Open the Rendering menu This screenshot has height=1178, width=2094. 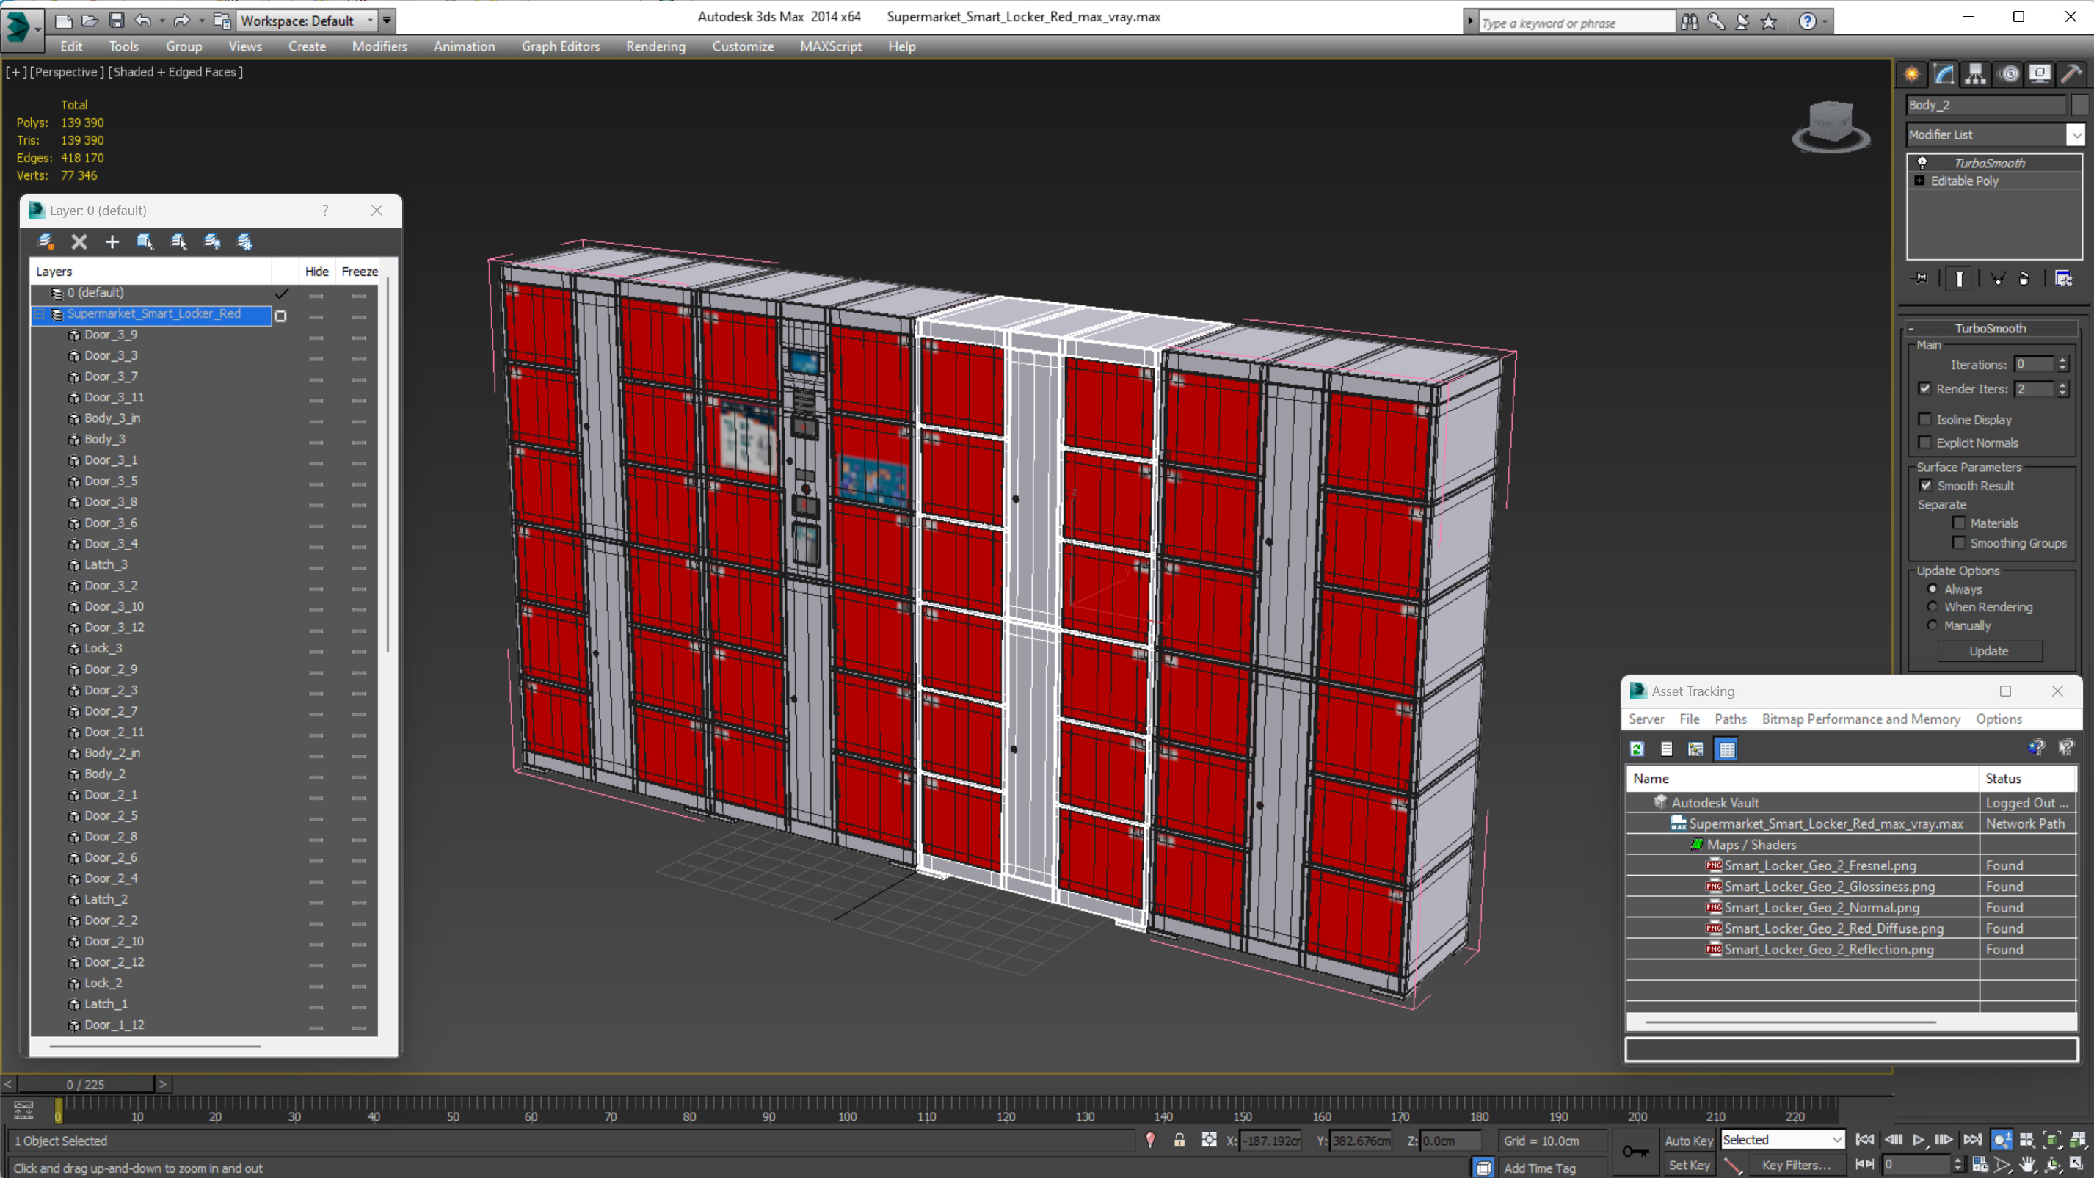pos(655,46)
